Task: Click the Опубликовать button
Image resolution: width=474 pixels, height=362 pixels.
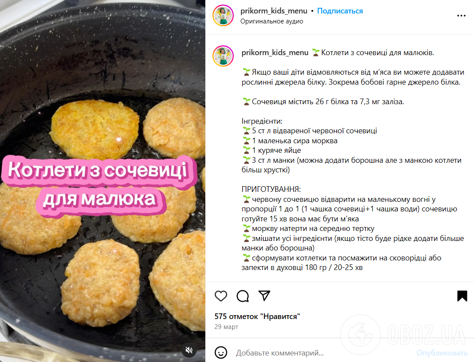Action: [442, 353]
